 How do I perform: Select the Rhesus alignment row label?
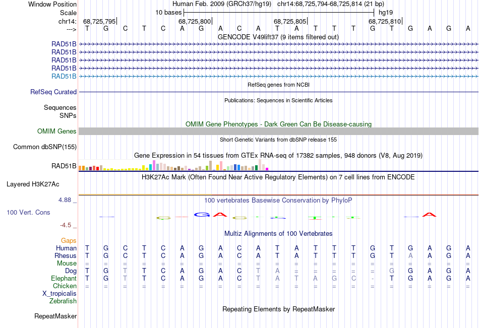pos(66,255)
